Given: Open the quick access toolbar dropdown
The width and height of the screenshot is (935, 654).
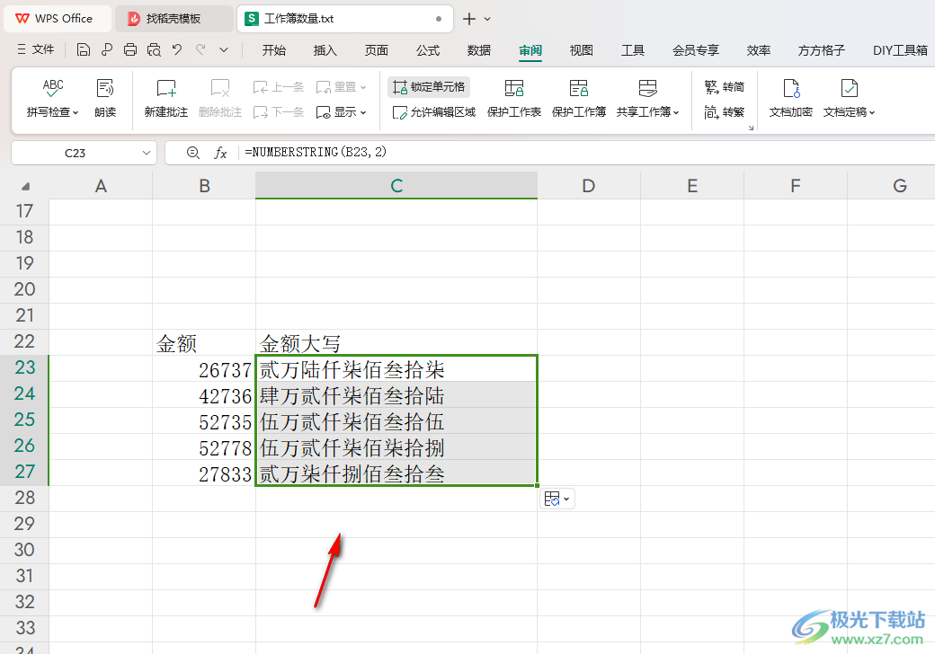Looking at the screenshot, I should (224, 50).
